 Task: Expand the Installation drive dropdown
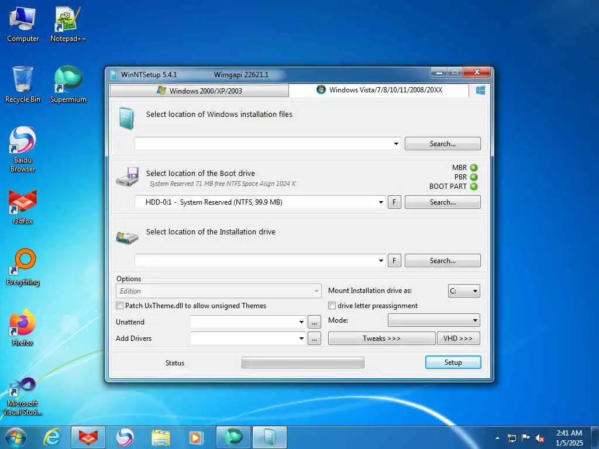[x=381, y=261]
